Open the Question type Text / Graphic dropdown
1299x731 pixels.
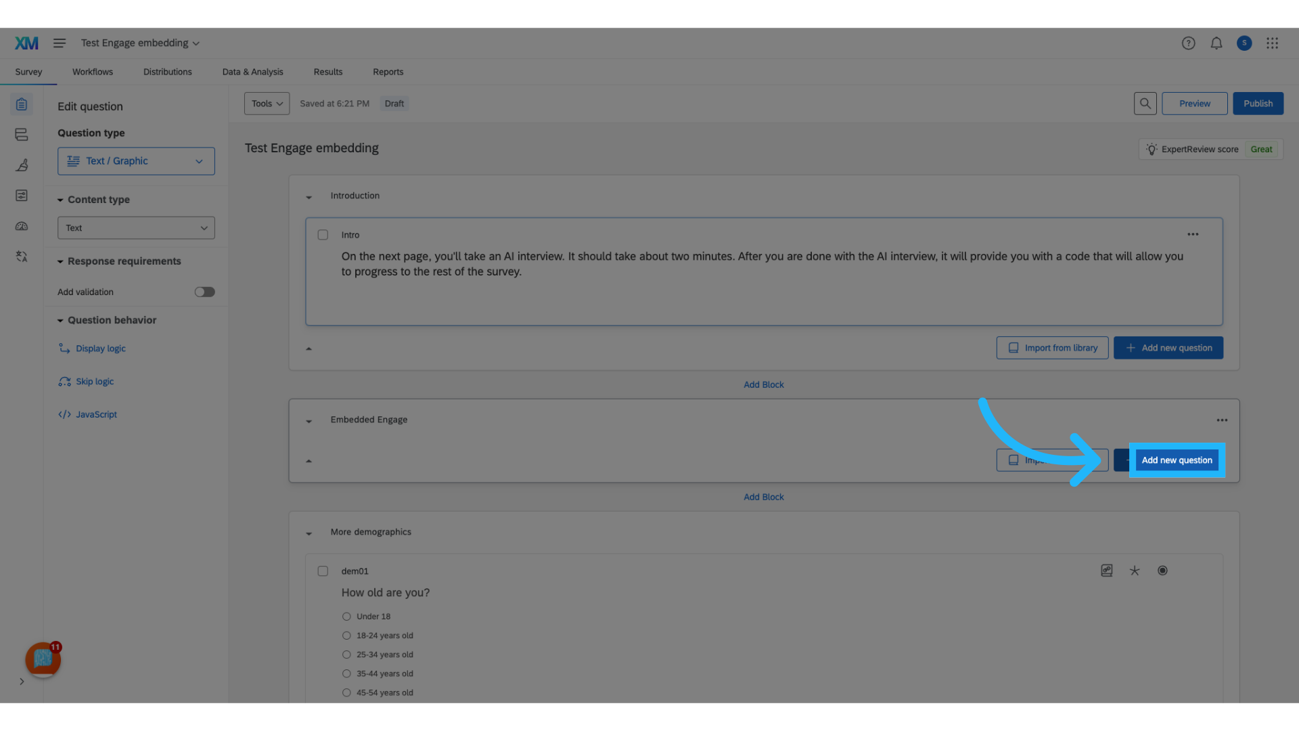point(136,161)
